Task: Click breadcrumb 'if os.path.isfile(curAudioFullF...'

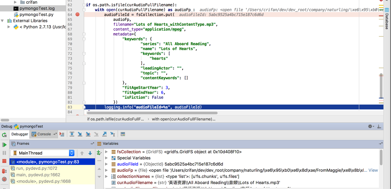Action: [x=115, y=119]
